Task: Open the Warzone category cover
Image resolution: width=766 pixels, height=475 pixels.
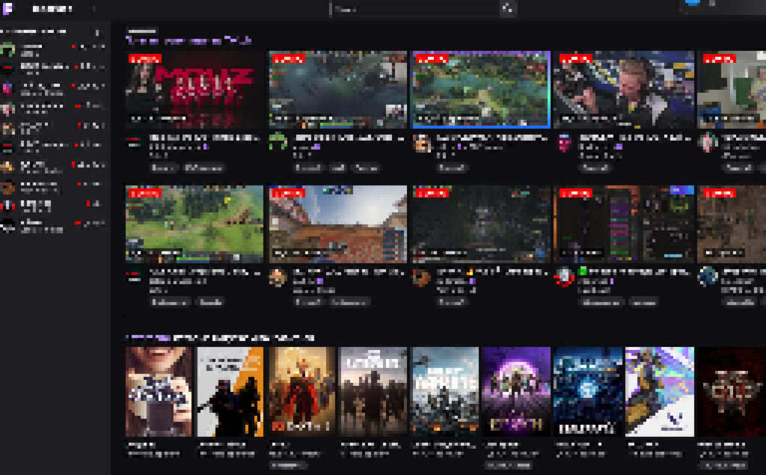Action: [x=445, y=391]
